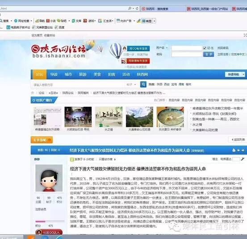Select the 美食 navigation tab
247x239 pixels.
[97, 74]
